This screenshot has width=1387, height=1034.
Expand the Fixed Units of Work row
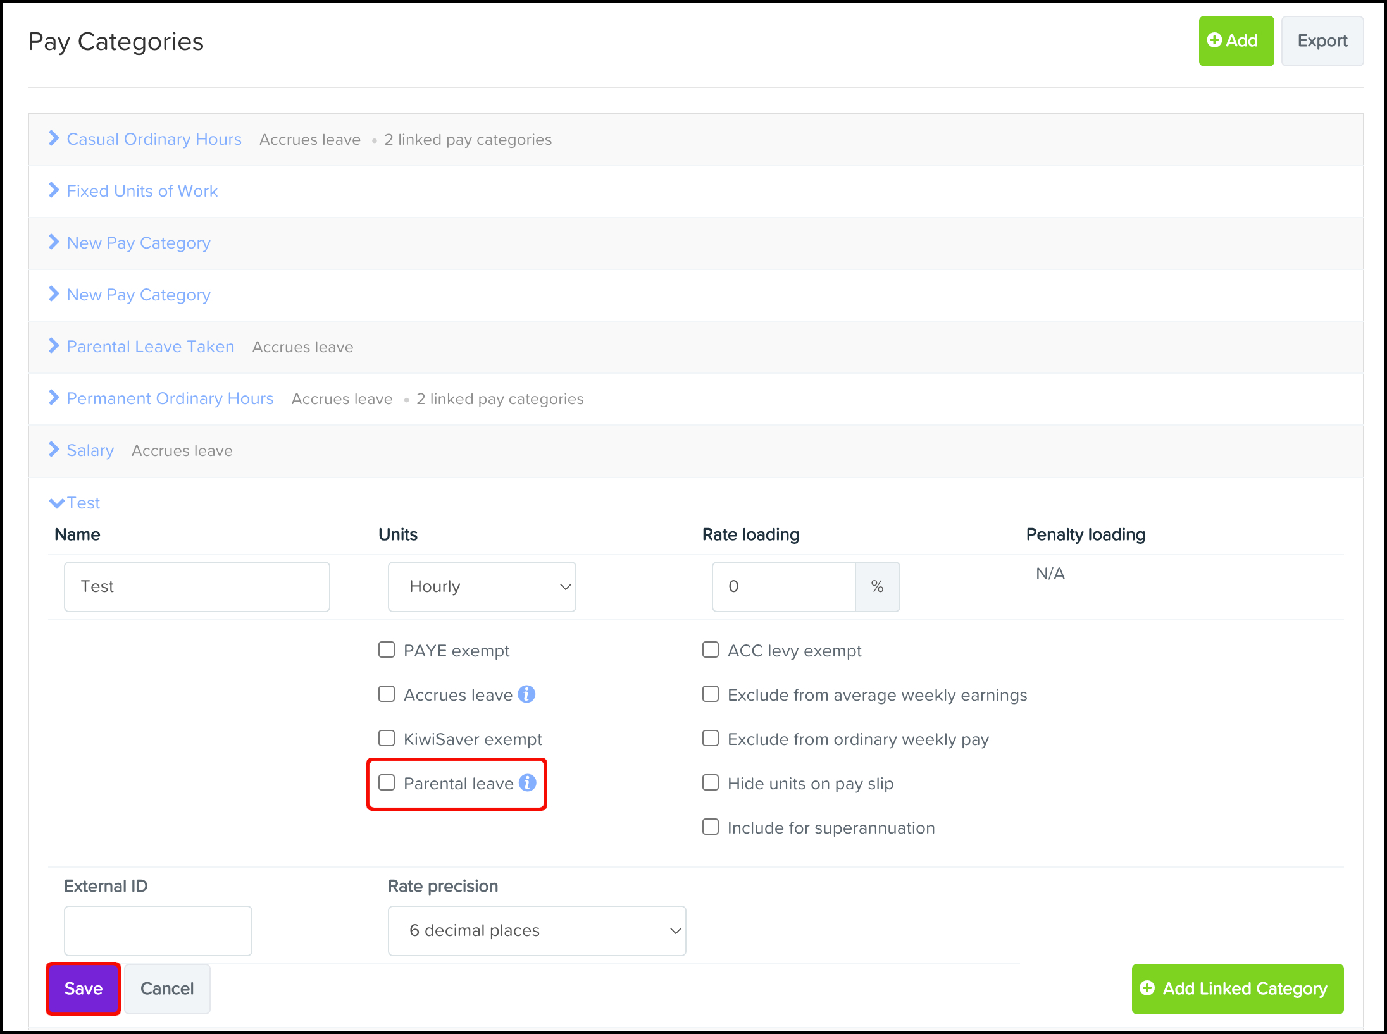click(142, 191)
